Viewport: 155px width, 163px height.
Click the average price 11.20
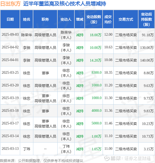click(108, 85)
